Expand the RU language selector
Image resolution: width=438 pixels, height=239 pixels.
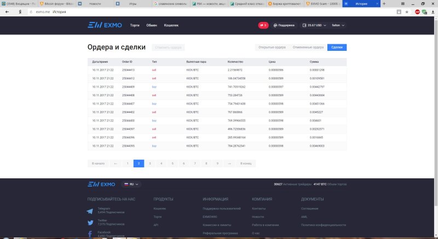[130, 184]
